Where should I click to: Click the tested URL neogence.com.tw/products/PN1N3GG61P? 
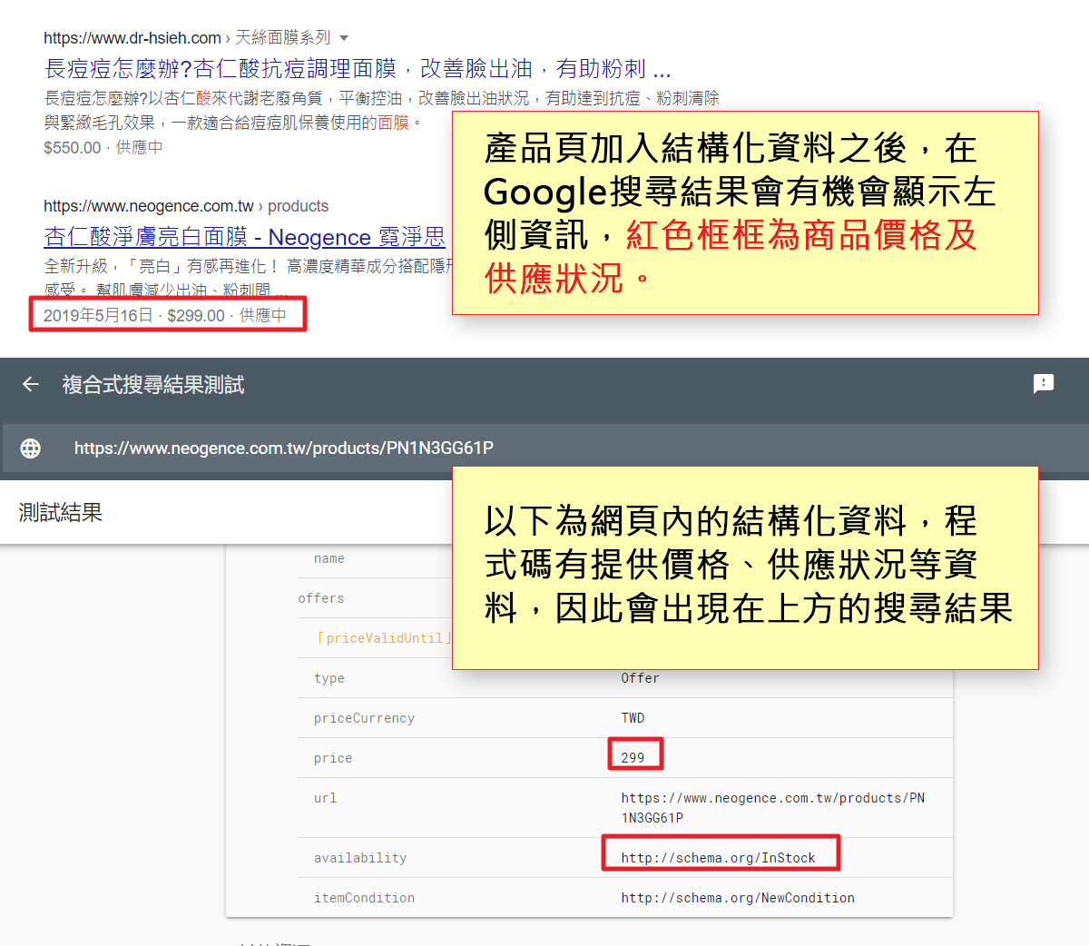[284, 448]
